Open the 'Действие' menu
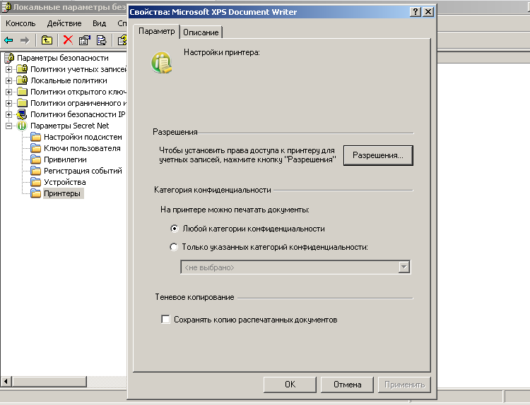The width and height of the screenshot is (530, 405). click(64, 23)
